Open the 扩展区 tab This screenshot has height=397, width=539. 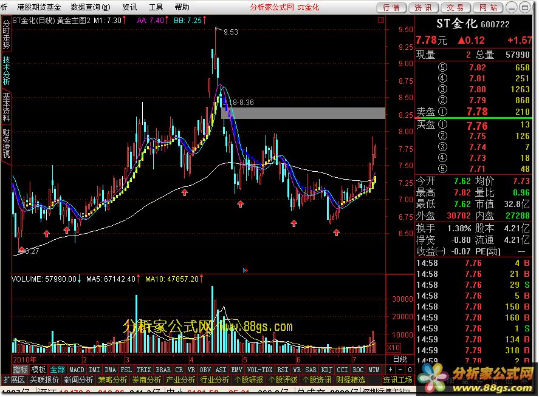14,380
